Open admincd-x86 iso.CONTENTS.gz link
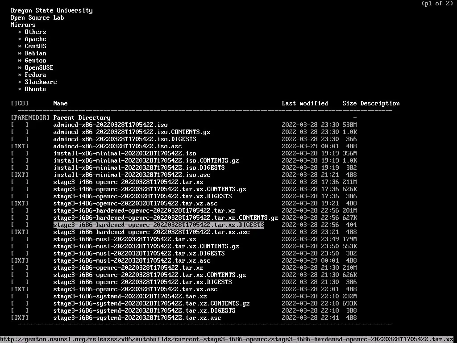Image resolution: width=457 pixels, height=343 pixels. pos(132,132)
